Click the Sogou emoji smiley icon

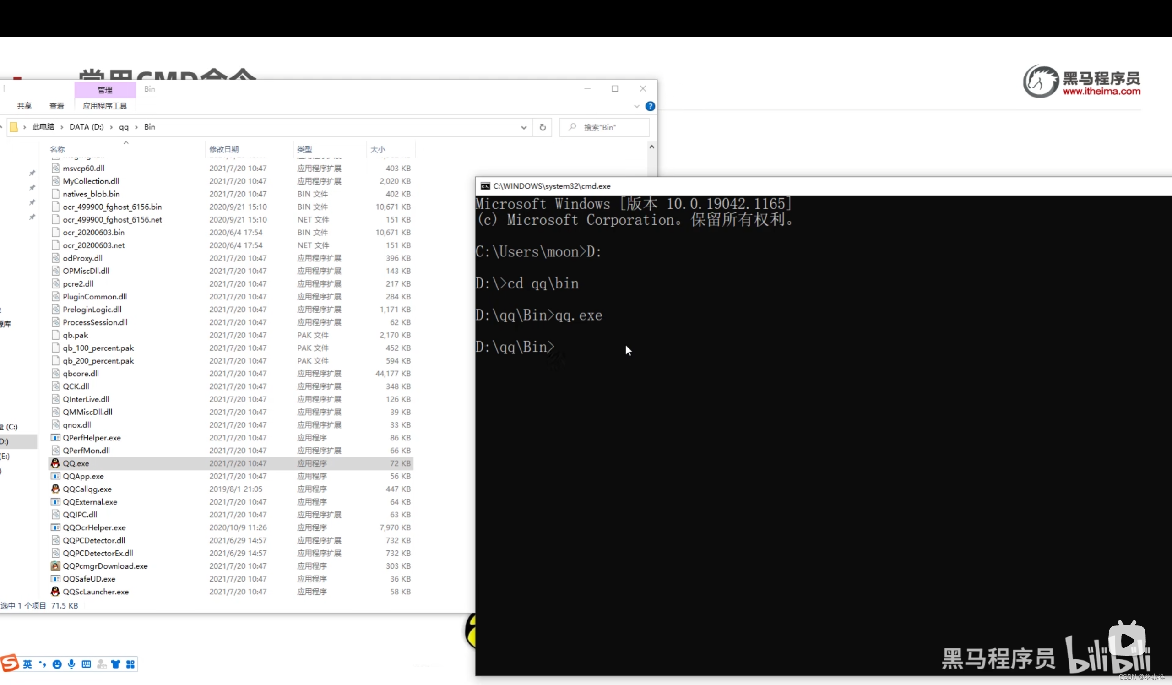[x=57, y=664]
